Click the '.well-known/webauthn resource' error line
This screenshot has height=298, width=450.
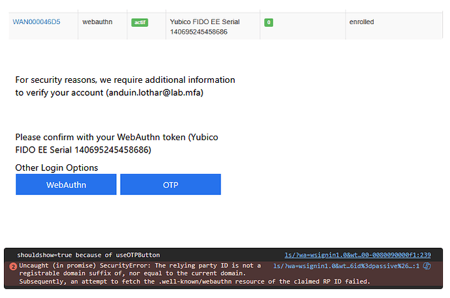[194, 282]
